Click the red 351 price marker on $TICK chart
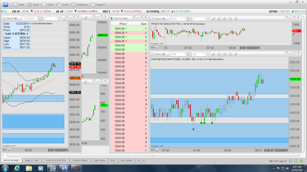Screen dimensions: 307x172 [297, 31]
